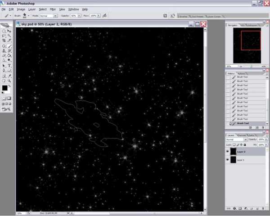270x216 pixels.
Task: Switch to the Channels tab
Action: point(242,135)
